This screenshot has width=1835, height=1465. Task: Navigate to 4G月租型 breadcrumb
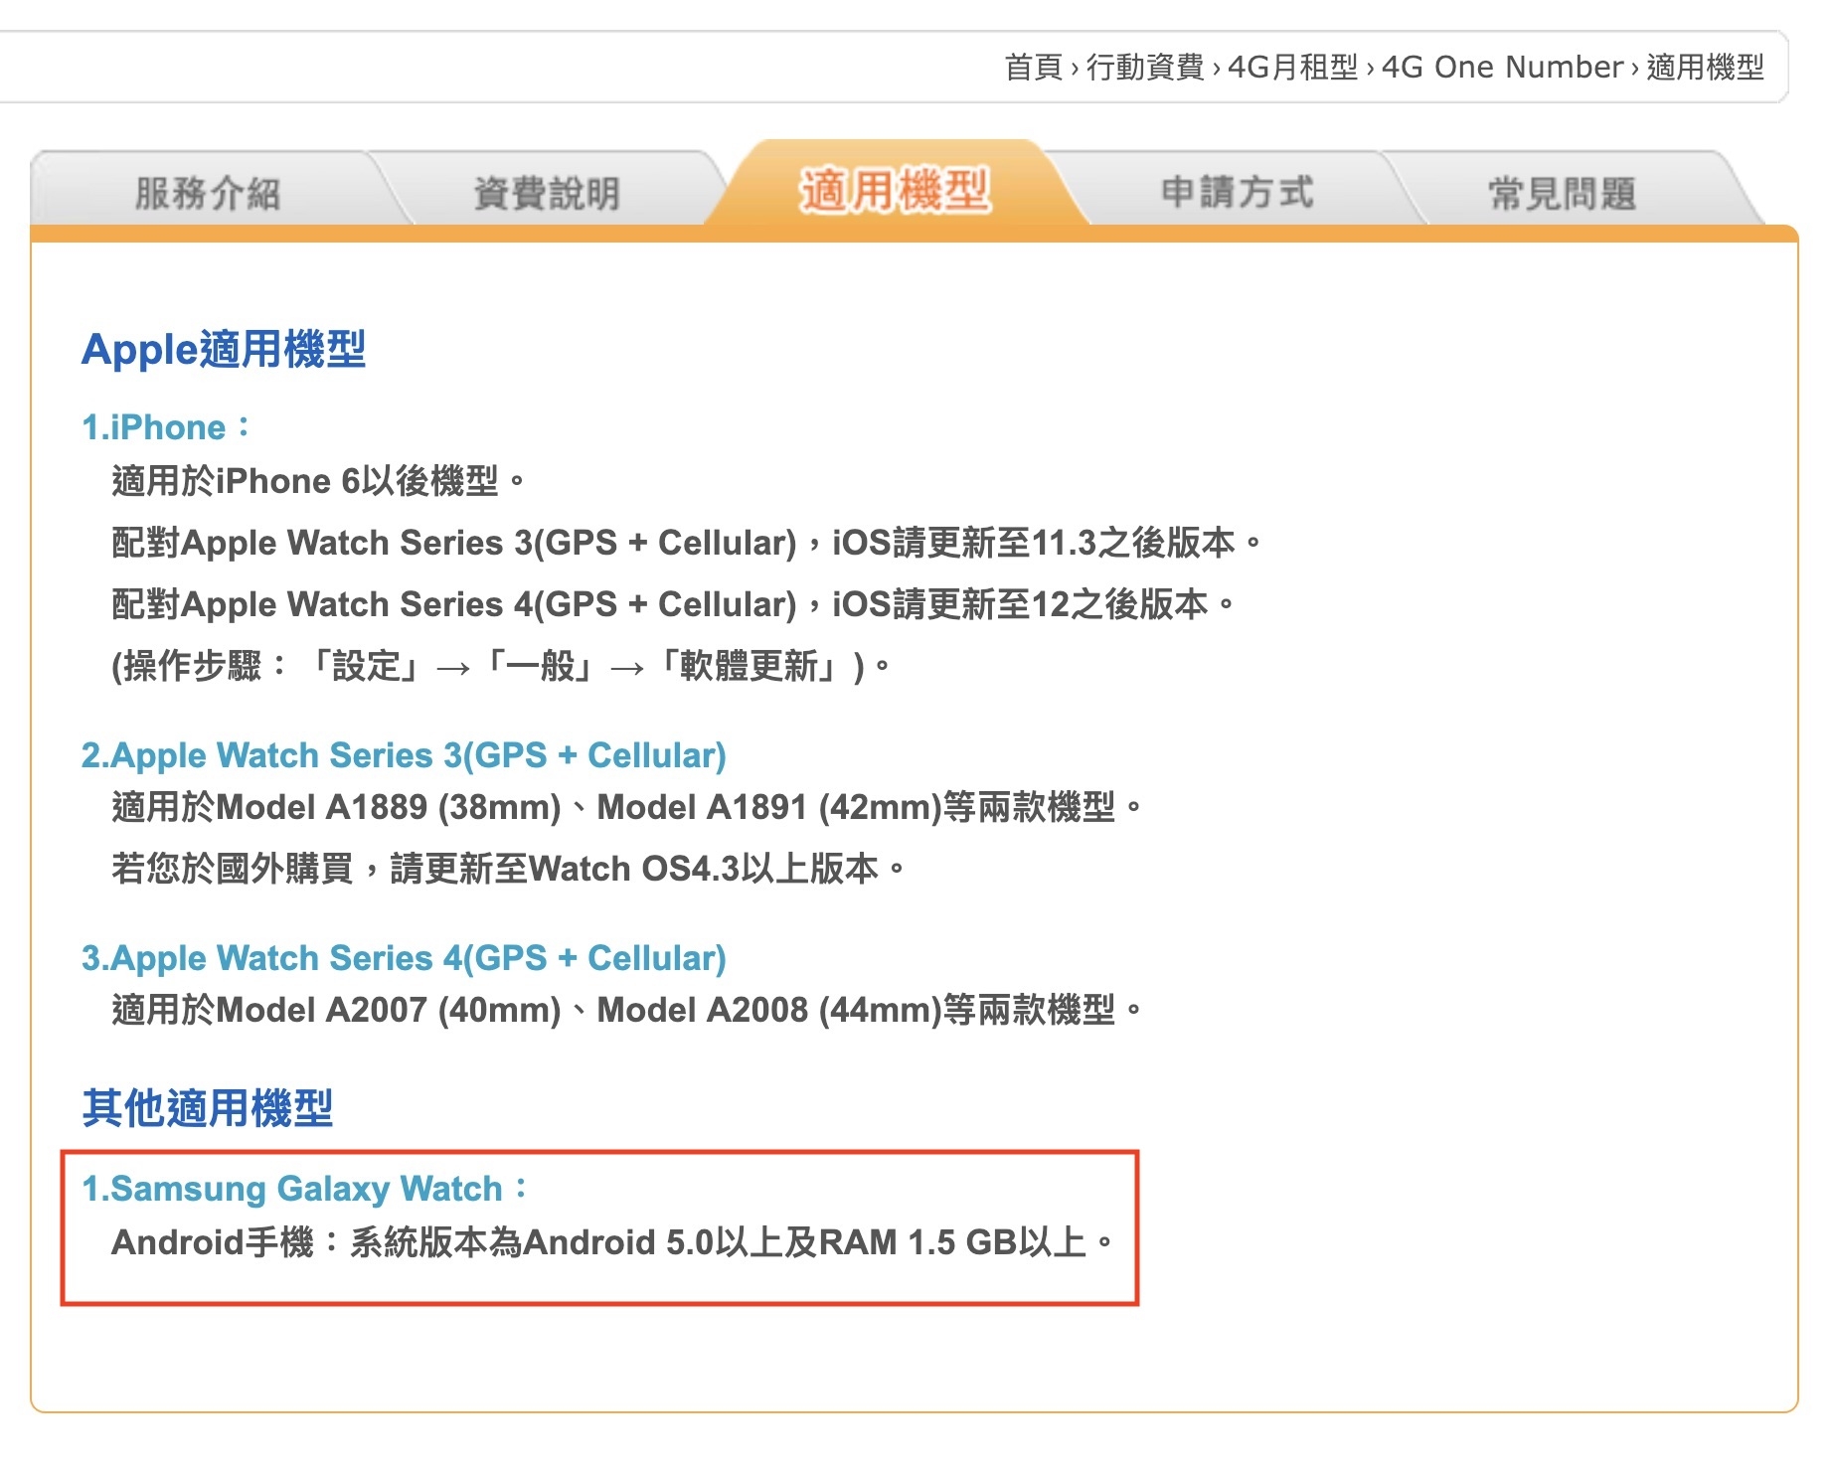[1292, 67]
